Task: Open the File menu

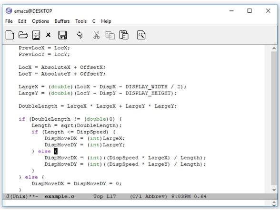Action: [x=9, y=21]
